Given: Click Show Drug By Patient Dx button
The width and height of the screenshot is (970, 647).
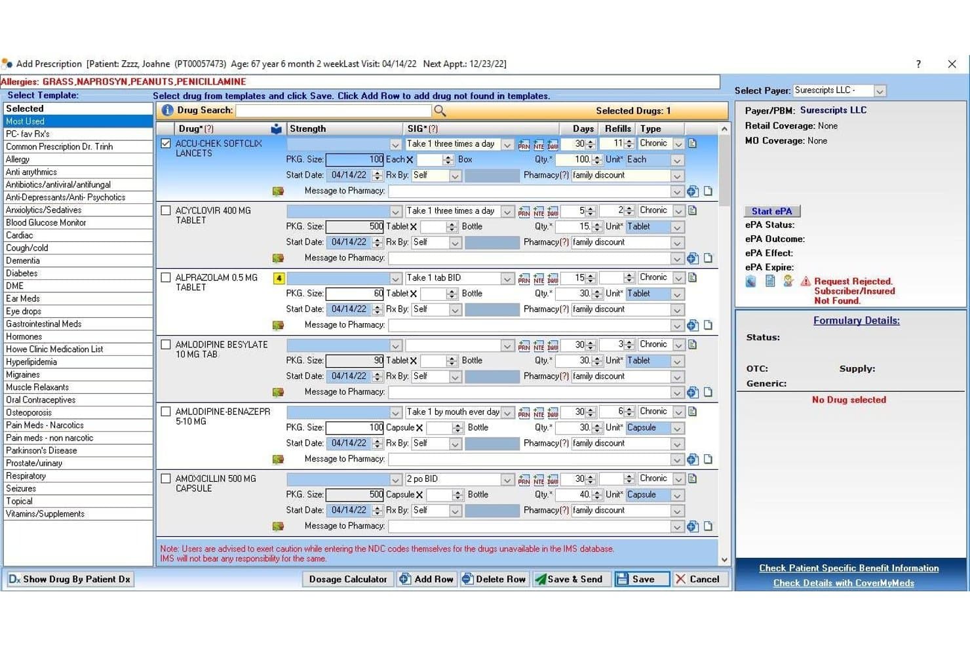Looking at the screenshot, I should pyautogui.click(x=70, y=579).
